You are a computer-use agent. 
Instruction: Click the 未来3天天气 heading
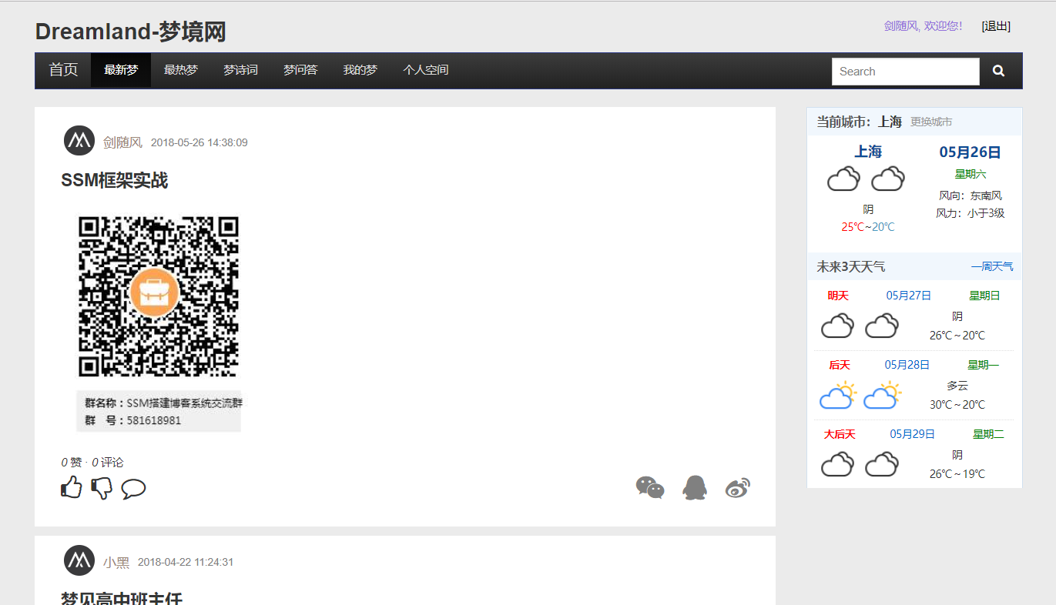(x=850, y=266)
